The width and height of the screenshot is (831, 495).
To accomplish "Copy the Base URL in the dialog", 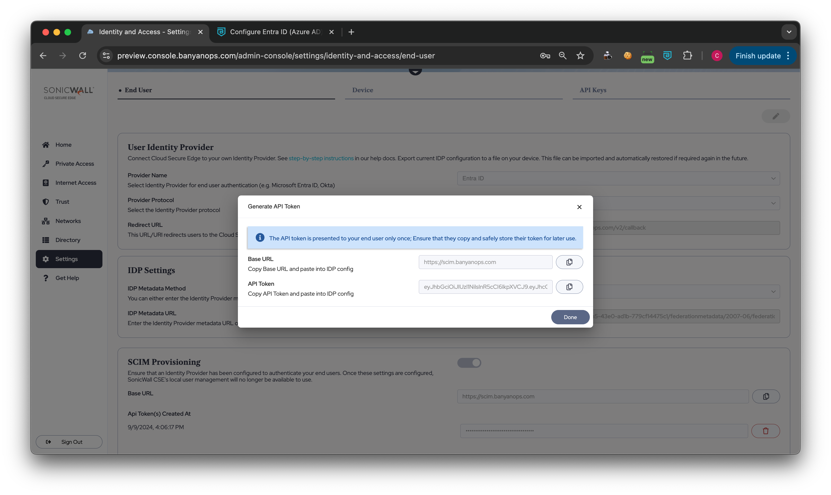I will (x=569, y=262).
